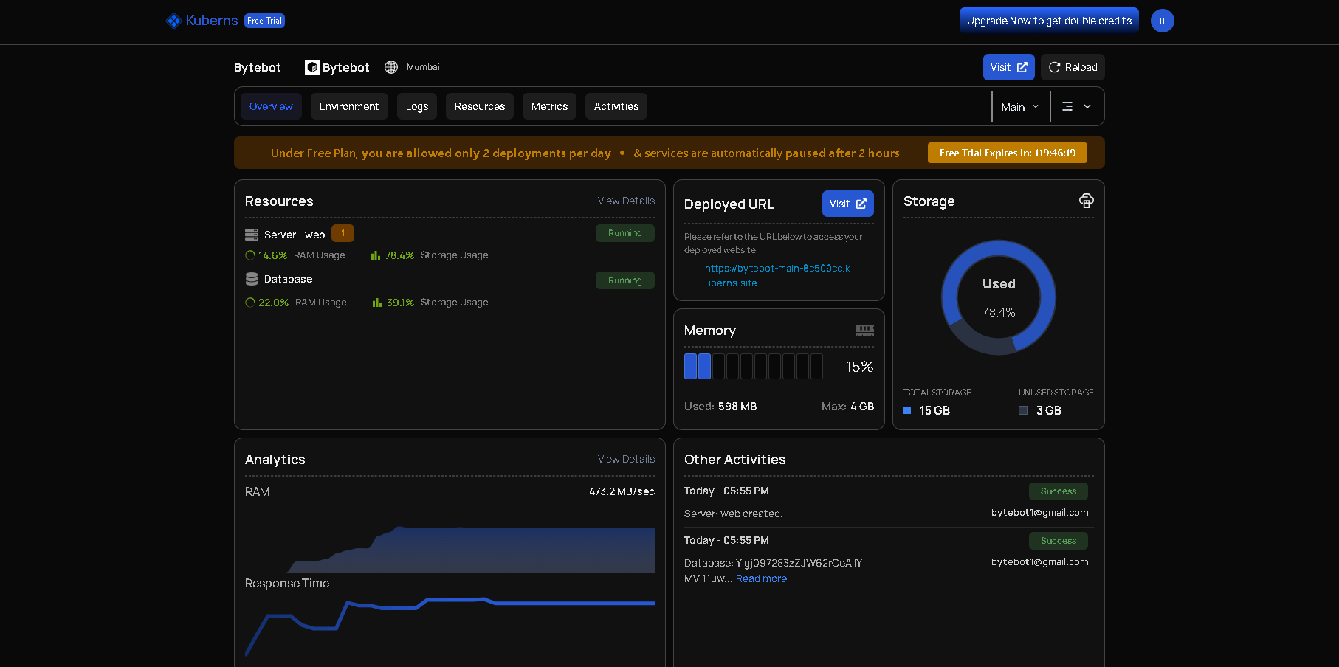Click the Memory panel RAM icon
1339x667 pixels.
[x=864, y=330]
